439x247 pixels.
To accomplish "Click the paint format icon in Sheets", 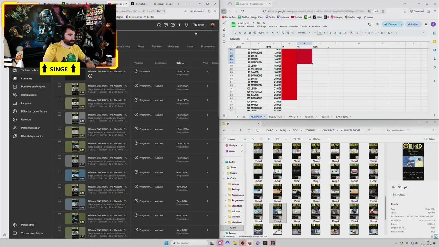I will [x=254, y=33].
